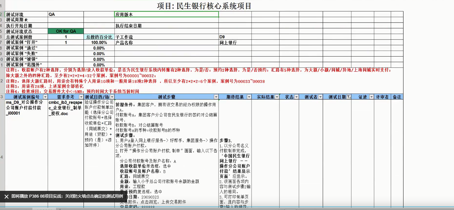
Task: Select the 应用版本 cell
Action: [166, 14]
